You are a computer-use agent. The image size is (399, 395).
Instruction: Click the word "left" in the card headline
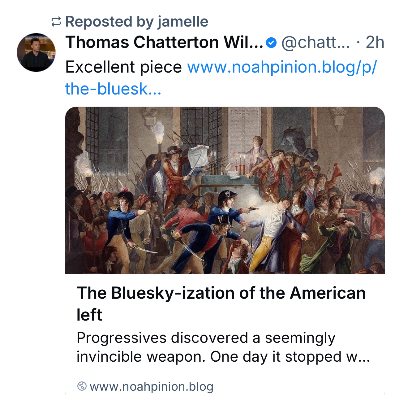[89, 315]
